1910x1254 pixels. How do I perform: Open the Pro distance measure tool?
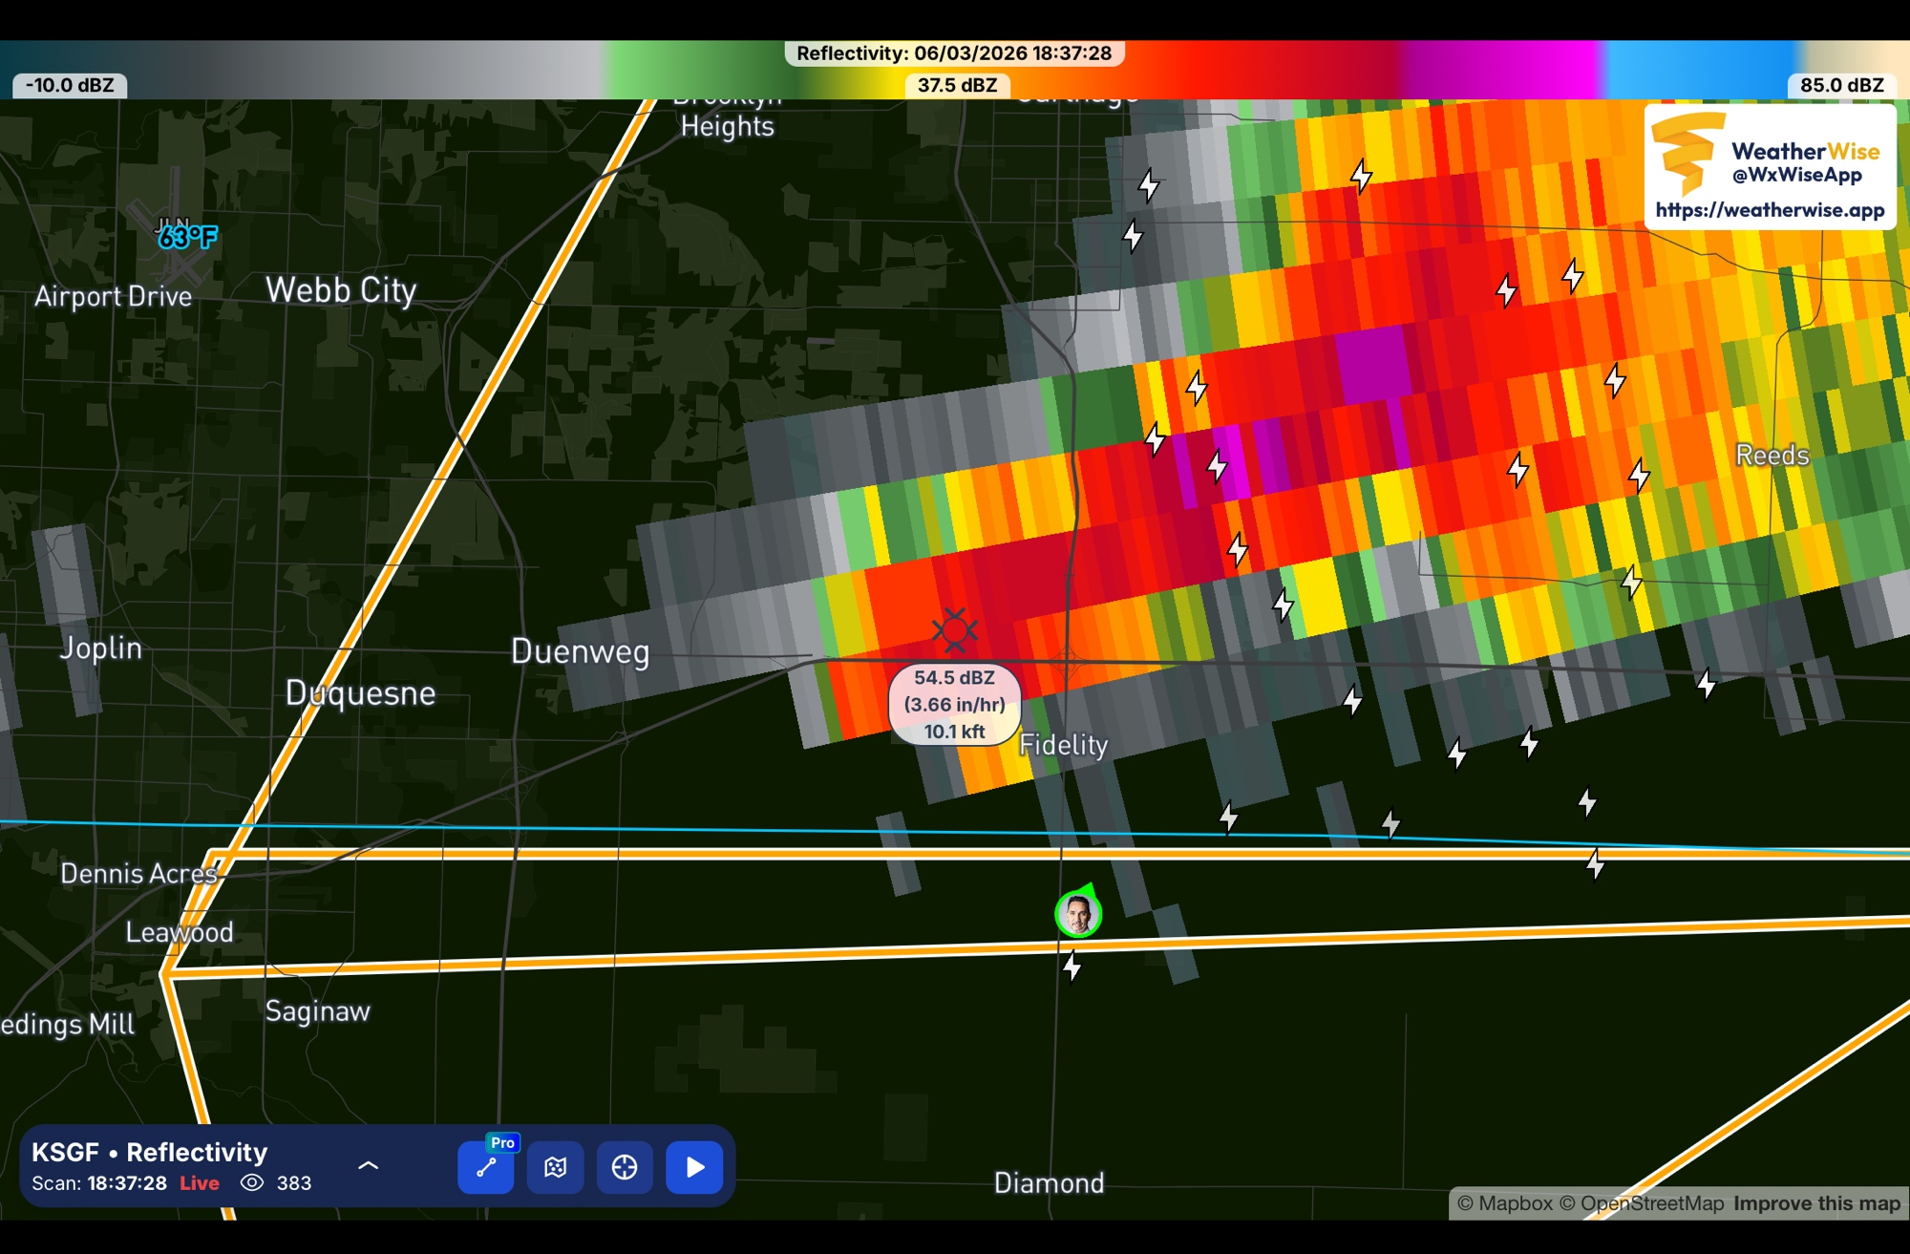486,1166
